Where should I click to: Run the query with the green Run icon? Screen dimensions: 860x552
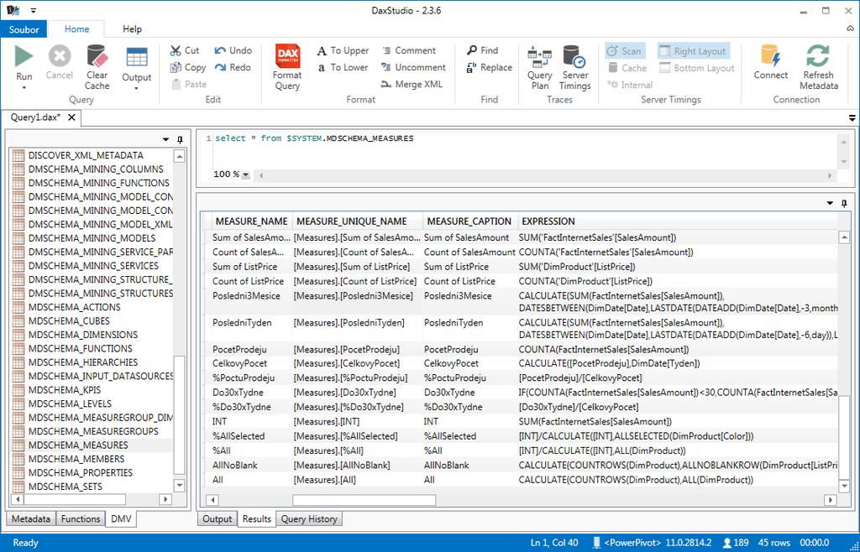(x=24, y=56)
